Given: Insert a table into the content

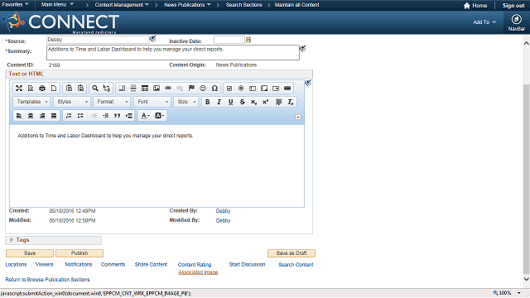Looking at the screenshot, I should pyautogui.click(x=145, y=89).
